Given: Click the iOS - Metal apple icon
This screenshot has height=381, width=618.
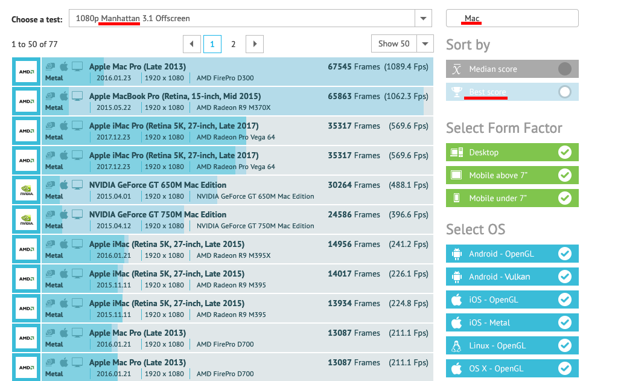Looking at the screenshot, I should pos(457,322).
